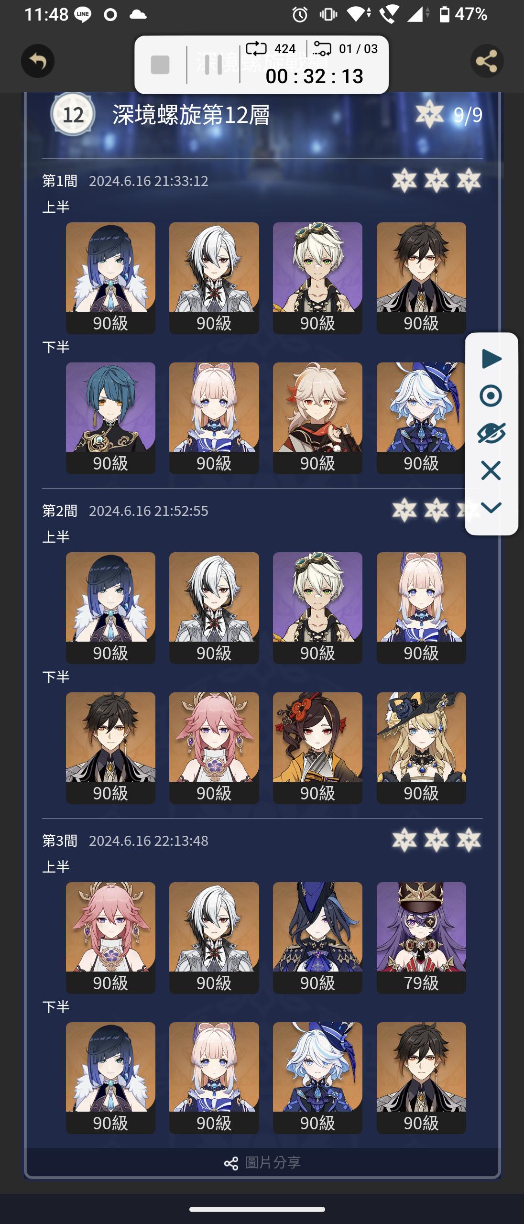
Task: Tap the floor 12 number badge
Action: click(73, 115)
